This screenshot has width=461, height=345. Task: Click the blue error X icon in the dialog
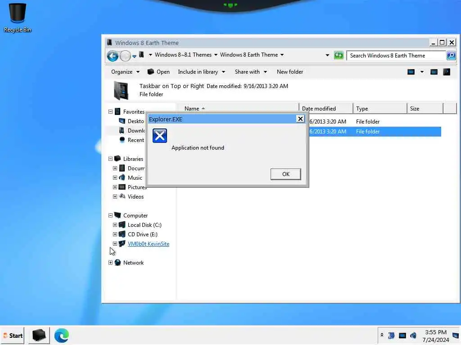tap(160, 136)
